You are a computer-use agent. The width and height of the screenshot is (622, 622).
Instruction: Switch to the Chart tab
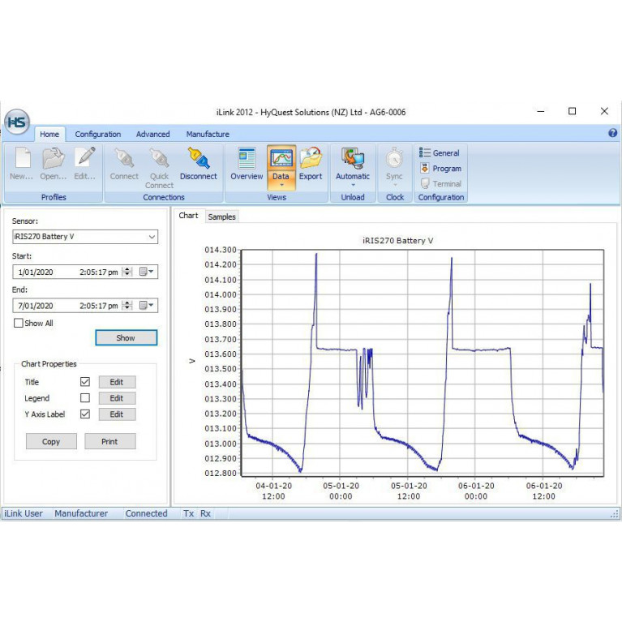(188, 216)
